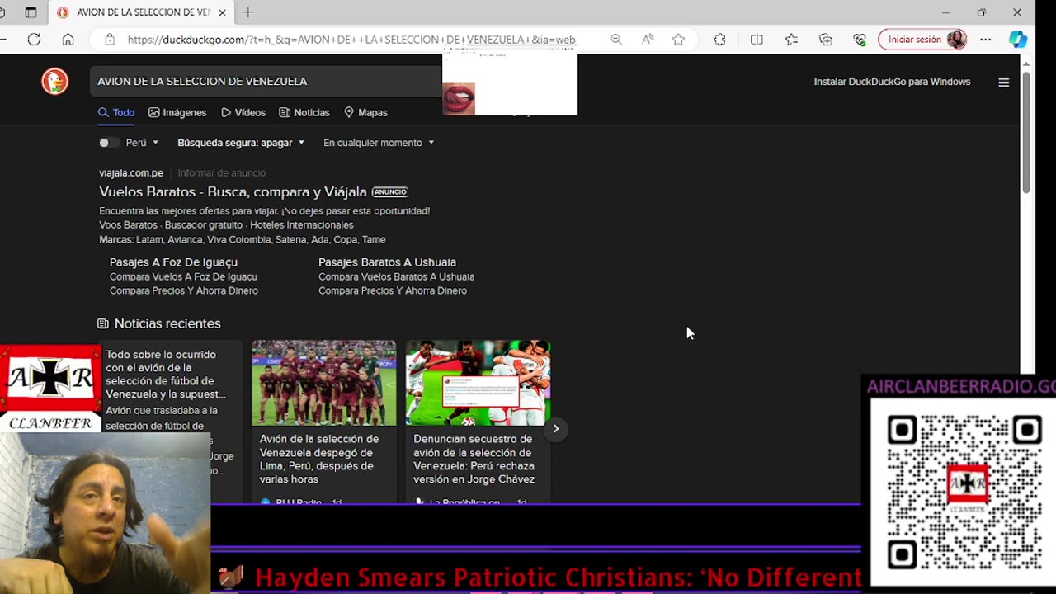1056x594 pixels.
Task: Open browser extensions menu
Action: 719,40
